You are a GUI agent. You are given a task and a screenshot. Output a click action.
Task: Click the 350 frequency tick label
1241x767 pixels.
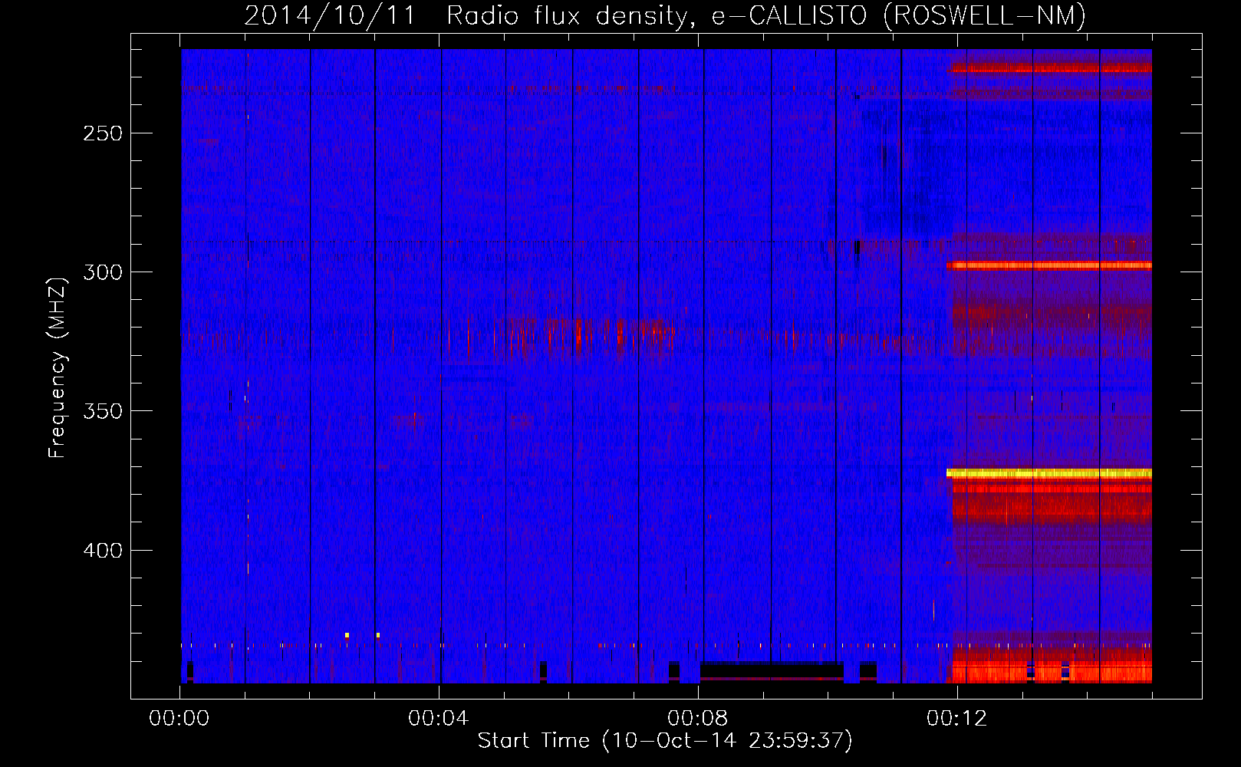(x=103, y=411)
